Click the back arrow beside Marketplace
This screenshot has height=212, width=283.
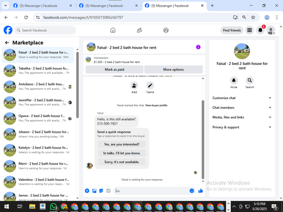(x=7, y=43)
